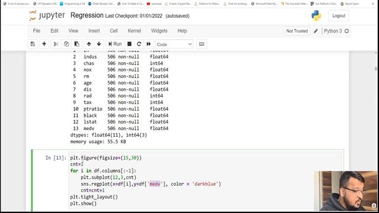
Task: Open the Cell menu
Action: (x=114, y=31)
